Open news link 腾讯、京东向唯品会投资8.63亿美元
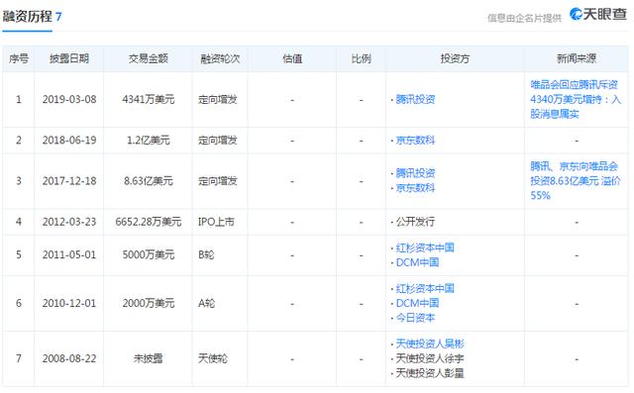Image resolution: width=634 pixels, height=393 pixels. 576,180
